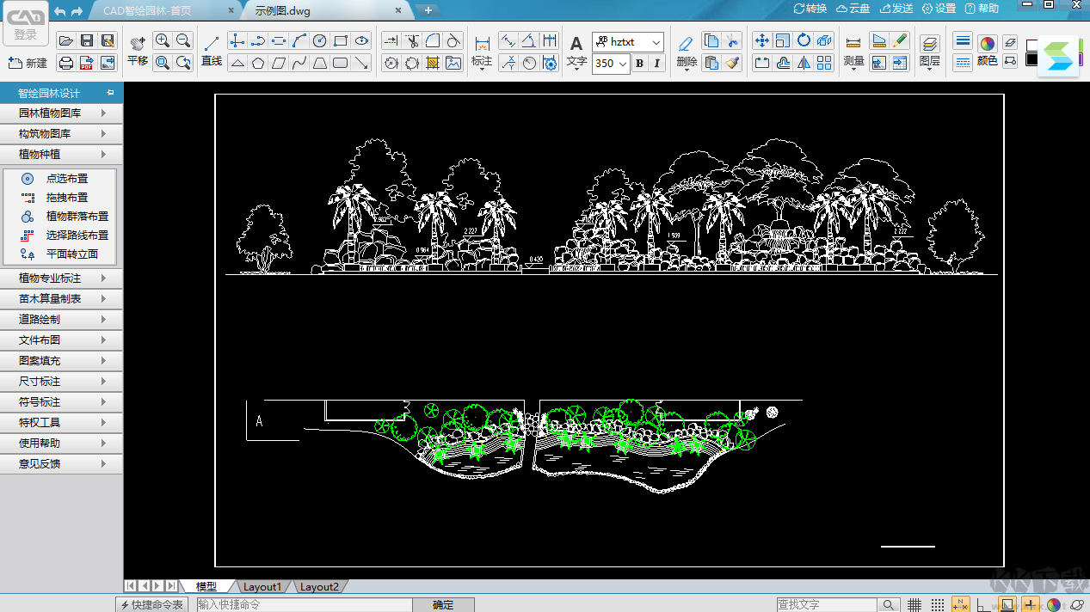
Task: Click 点选布置 in the plant panel
Action: tap(67, 179)
